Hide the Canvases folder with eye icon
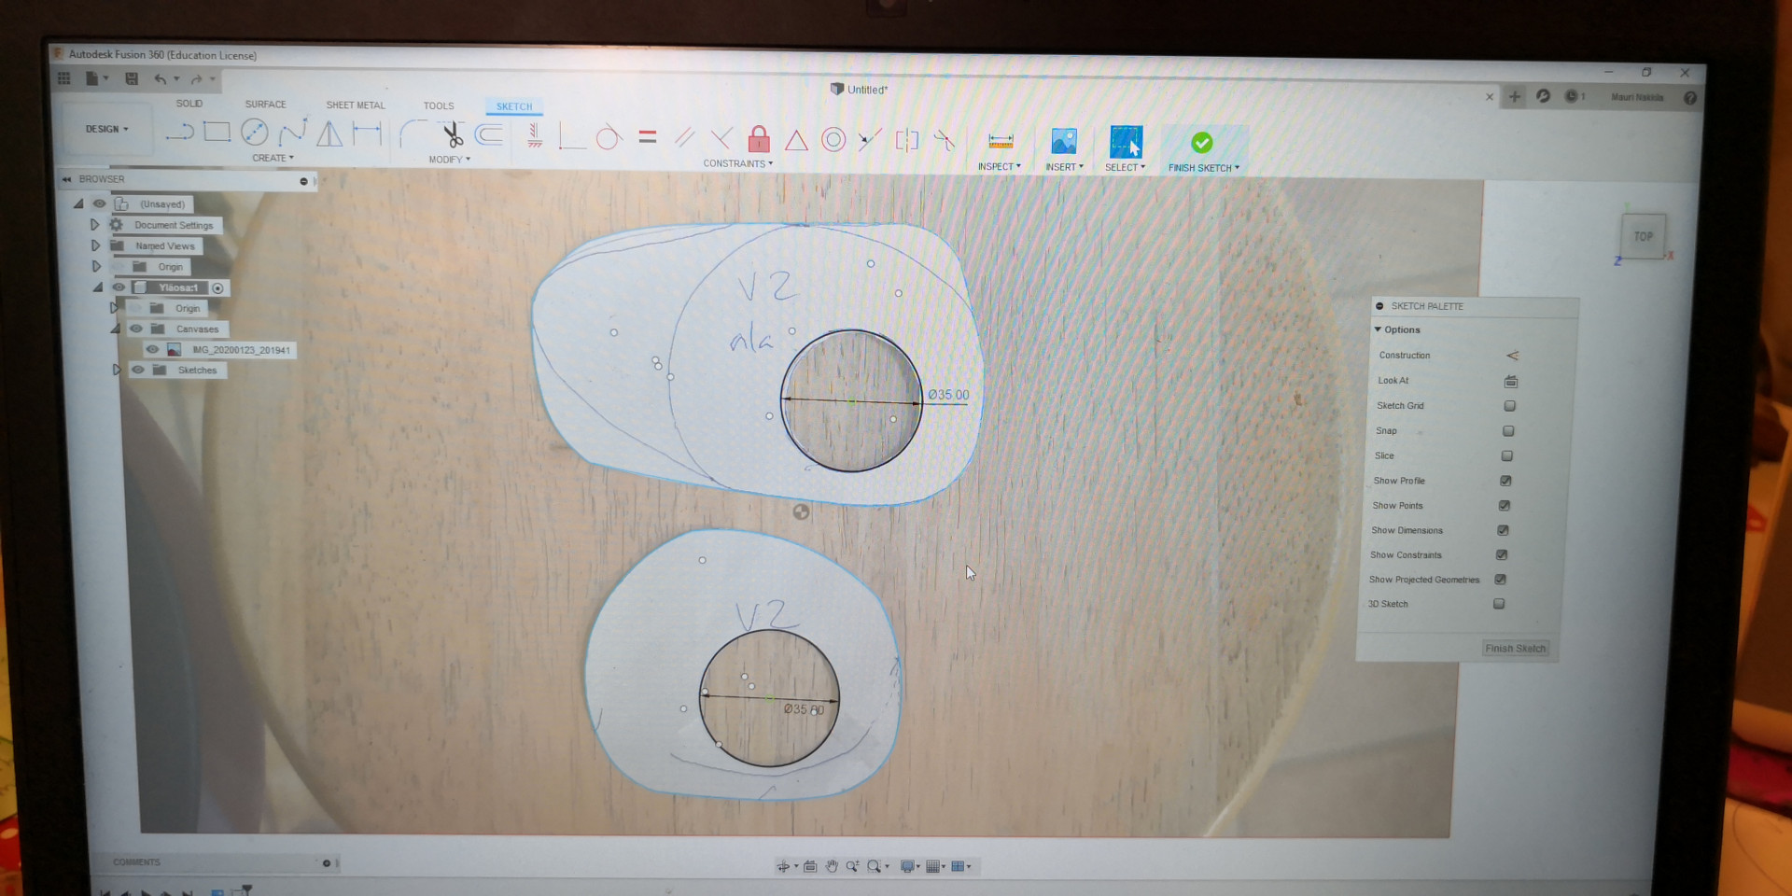The width and height of the screenshot is (1792, 896). point(136,329)
